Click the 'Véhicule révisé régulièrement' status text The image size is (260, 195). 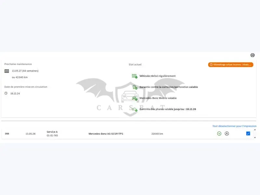pos(157,76)
